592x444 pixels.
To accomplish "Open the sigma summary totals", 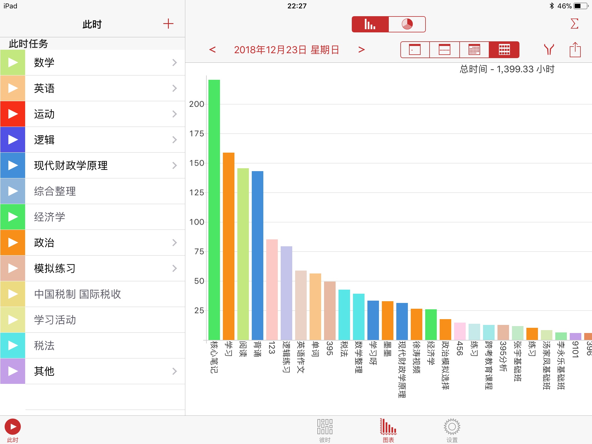I will point(574,24).
